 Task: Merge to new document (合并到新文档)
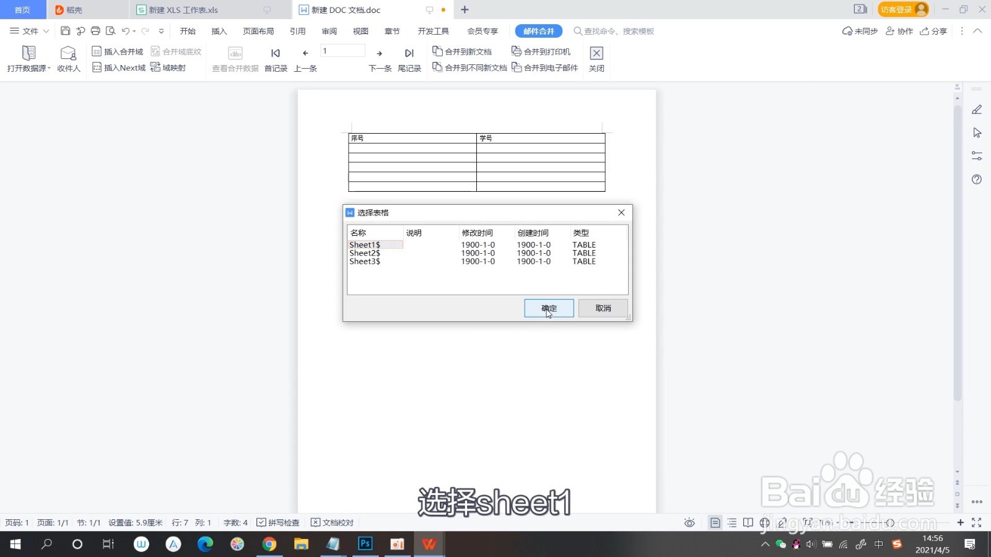pos(462,52)
